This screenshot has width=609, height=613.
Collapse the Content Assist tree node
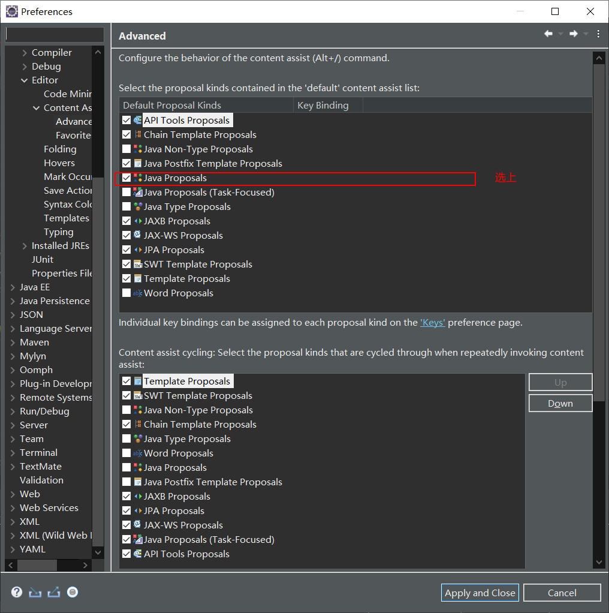[x=37, y=108]
